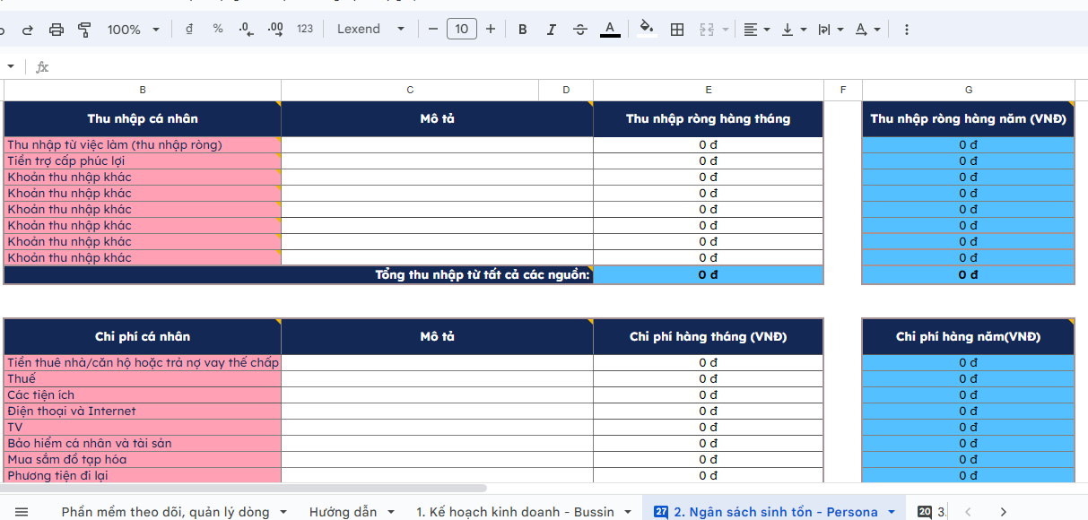Click the redo arrow icon
1088x520 pixels.
pyautogui.click(x=27, y=30)
